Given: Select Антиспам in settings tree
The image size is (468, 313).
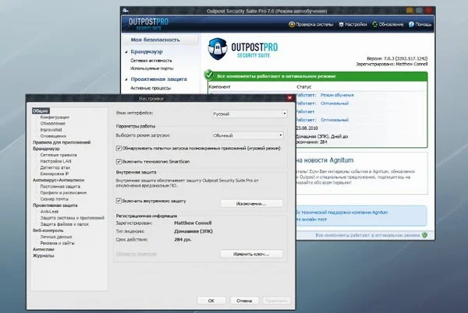Looking at the screenshot, I should point(43,249).
